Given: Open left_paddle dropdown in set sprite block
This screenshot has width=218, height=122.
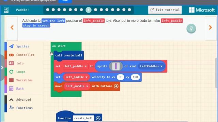Looking at the screenshot, I should (76, 66).
